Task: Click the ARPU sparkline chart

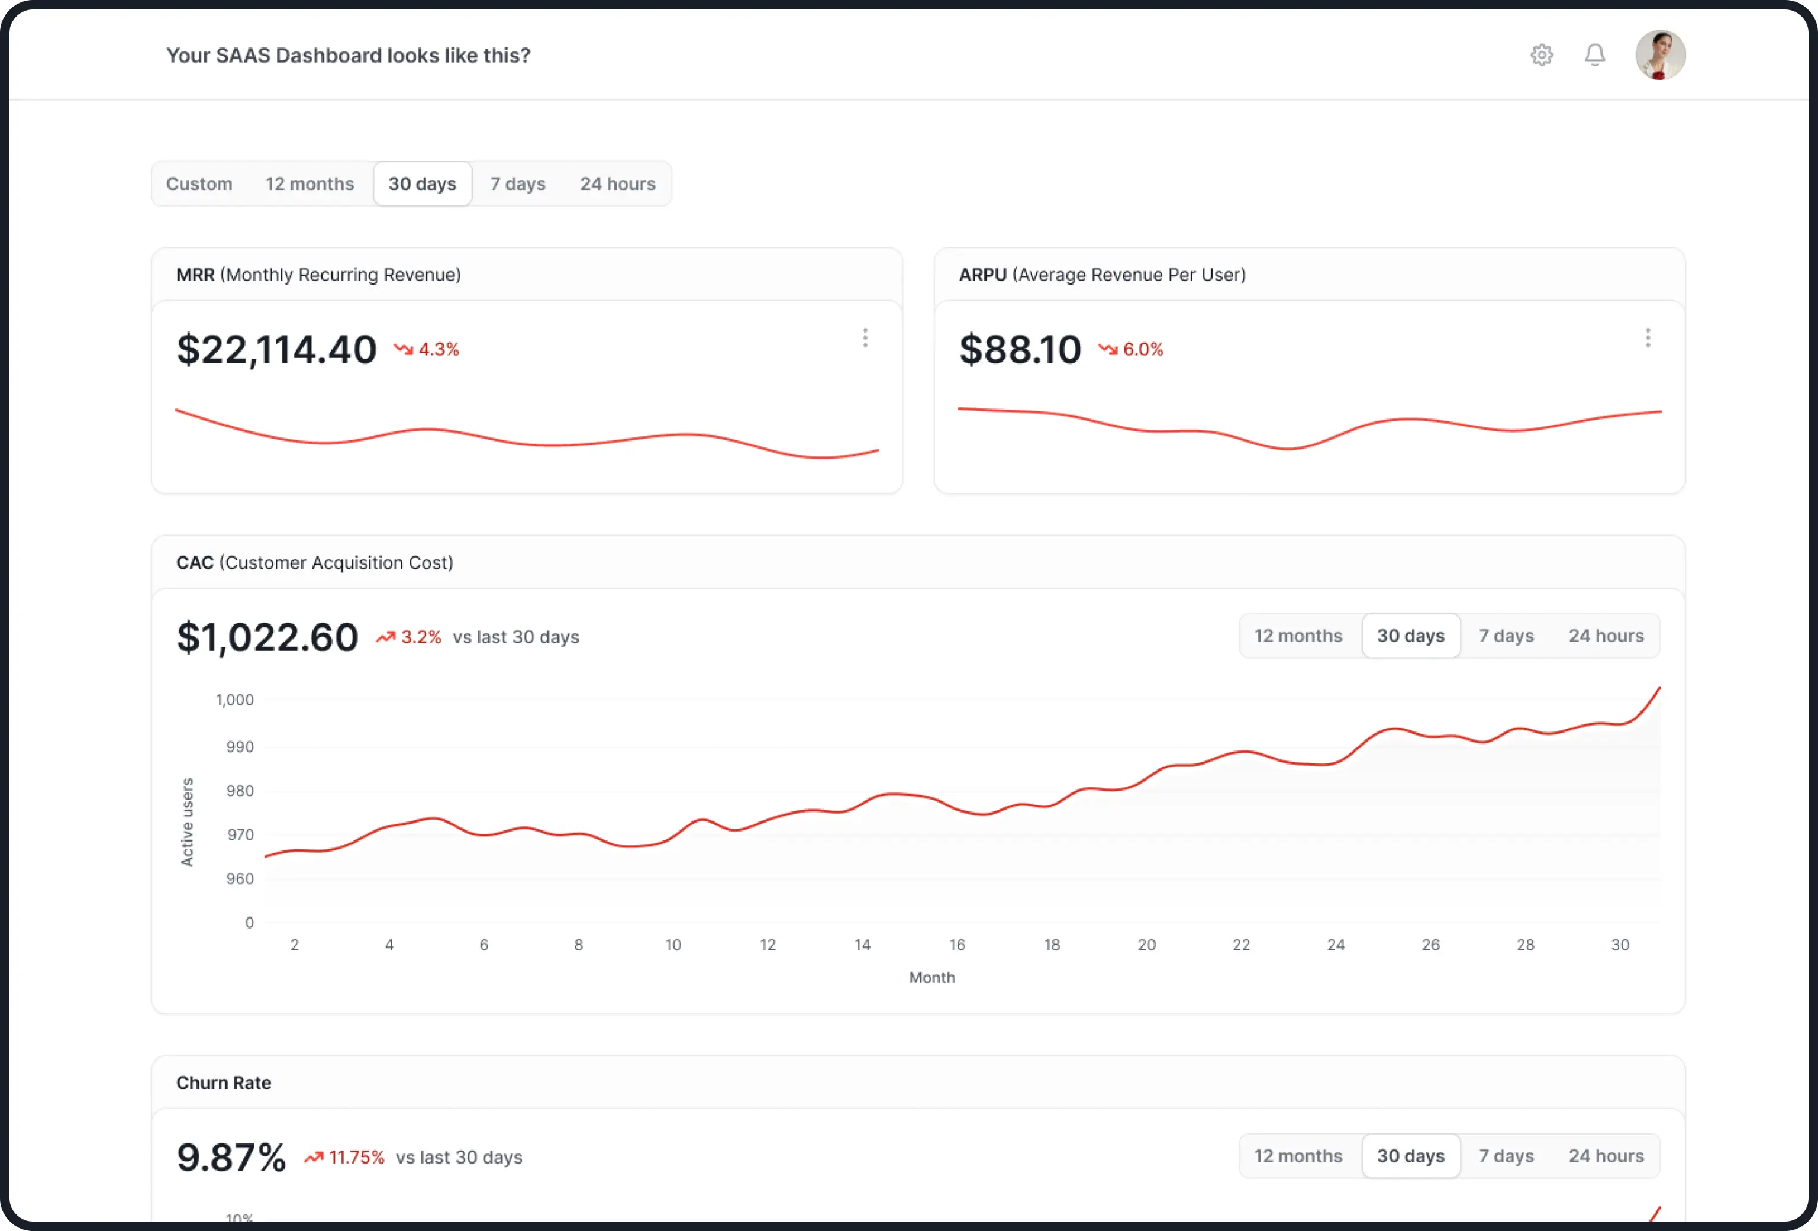Action: click(1310, 428)
